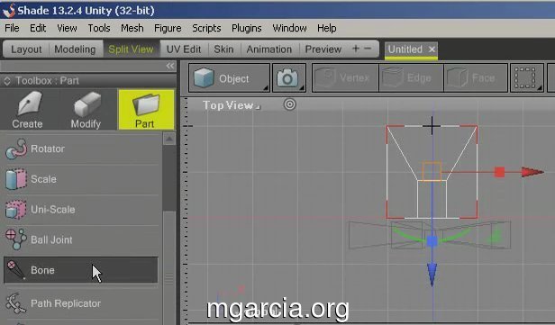This screenshot has width=555, height=325.
Task: Open the Plugins menu
Action: click(x=246, y=28)
